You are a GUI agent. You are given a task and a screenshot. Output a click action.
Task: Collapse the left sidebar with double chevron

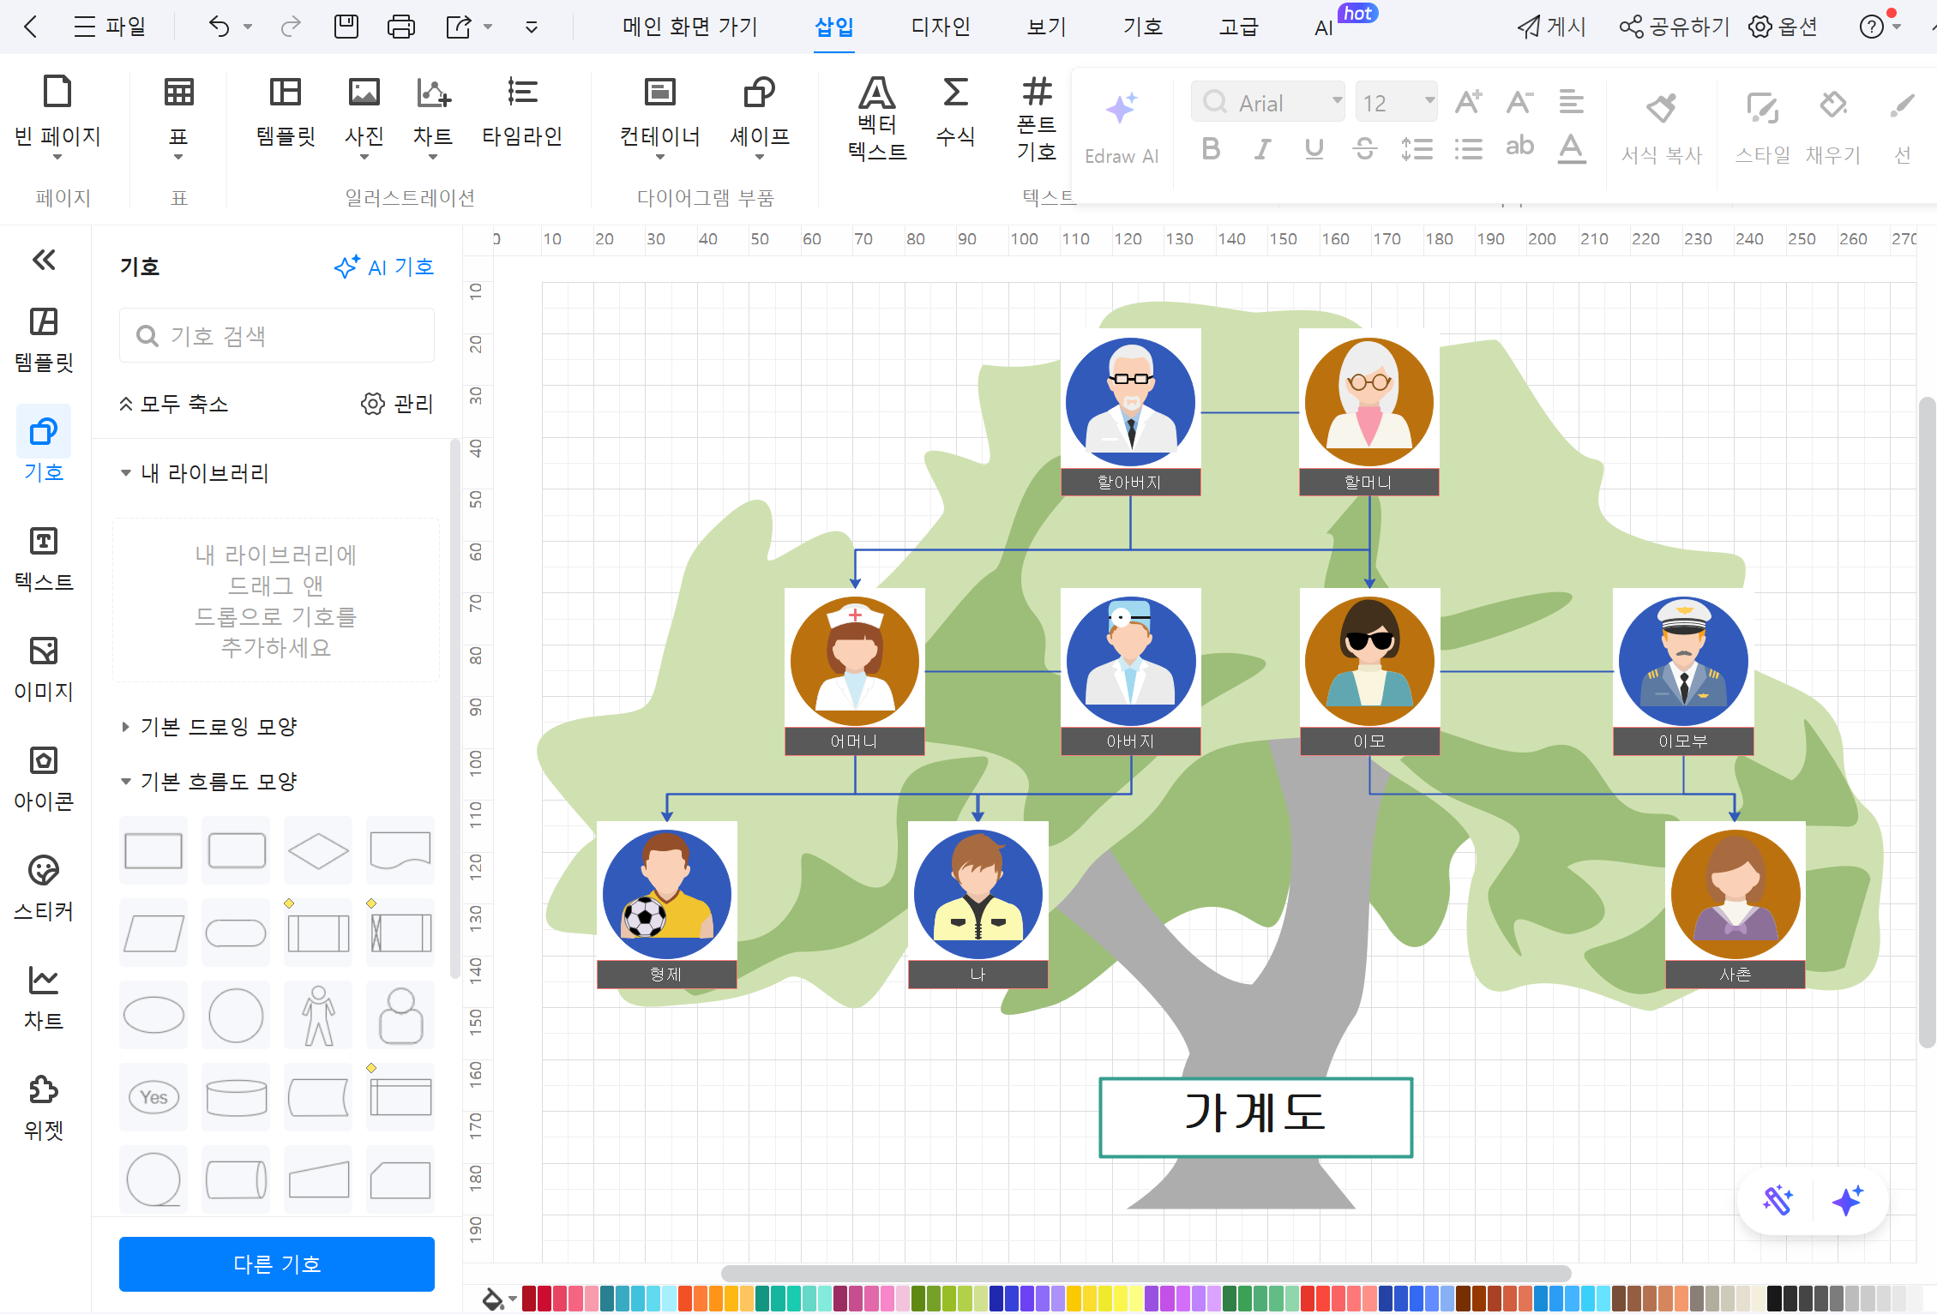(x=44, y=260)
